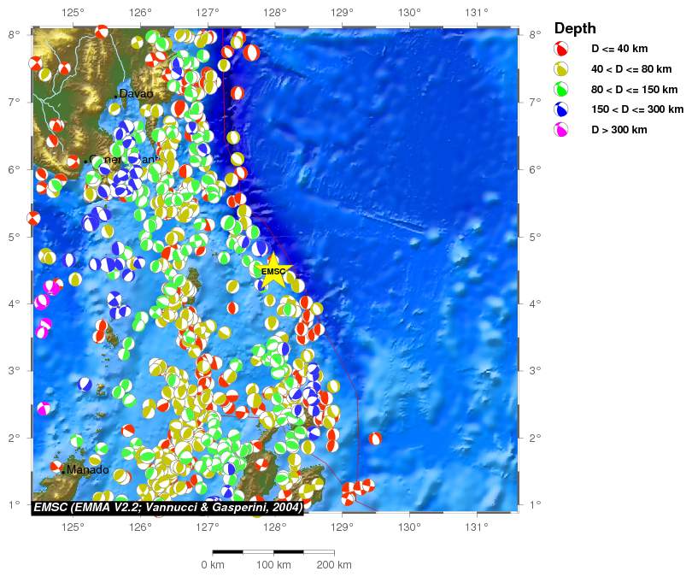Click the 0 km scale bar label
This screenshot has height=577, width=692.
point(212,565)
